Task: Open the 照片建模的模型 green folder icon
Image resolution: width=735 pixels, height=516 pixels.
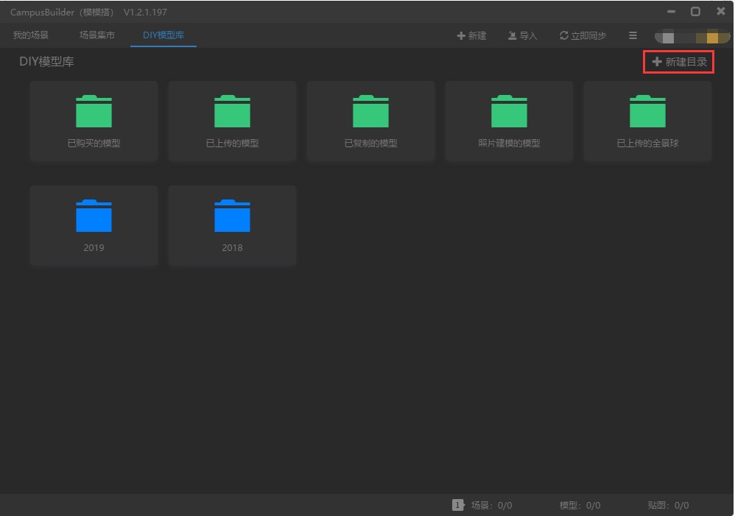Action: pos(509,111)
